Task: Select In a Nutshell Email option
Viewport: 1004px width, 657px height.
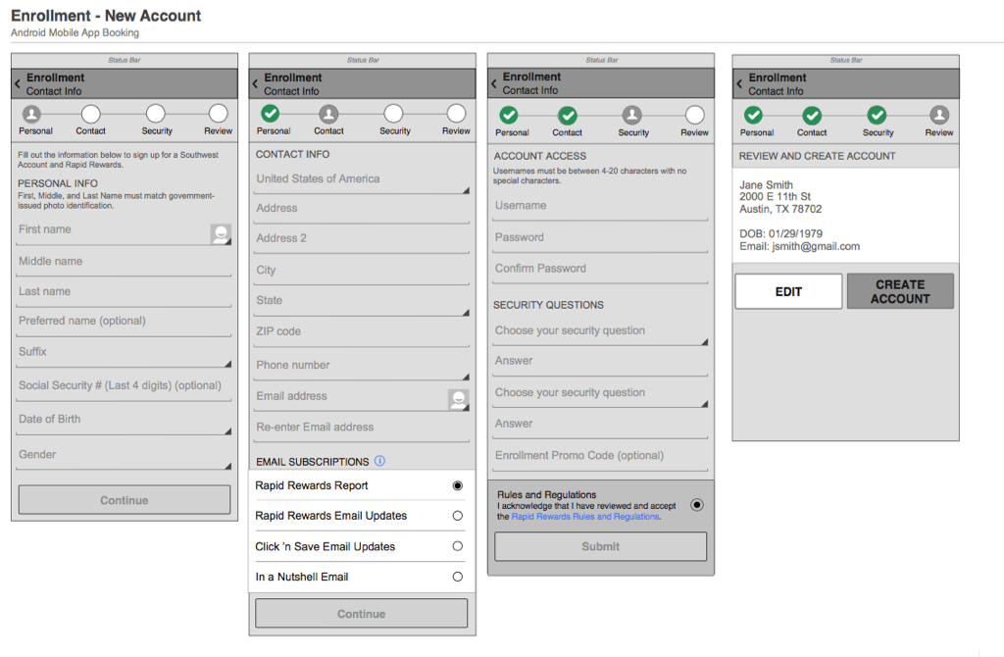Action: 456,577
